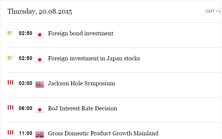The width and height of the screenshot is (222, 139).
Task: Click the Norway flag next to Gross Domestic Product
Action: pos(40,135)
